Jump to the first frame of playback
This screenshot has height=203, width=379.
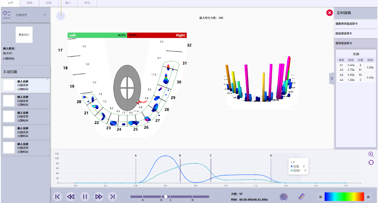pyautogui.click(x=57, y=197)
